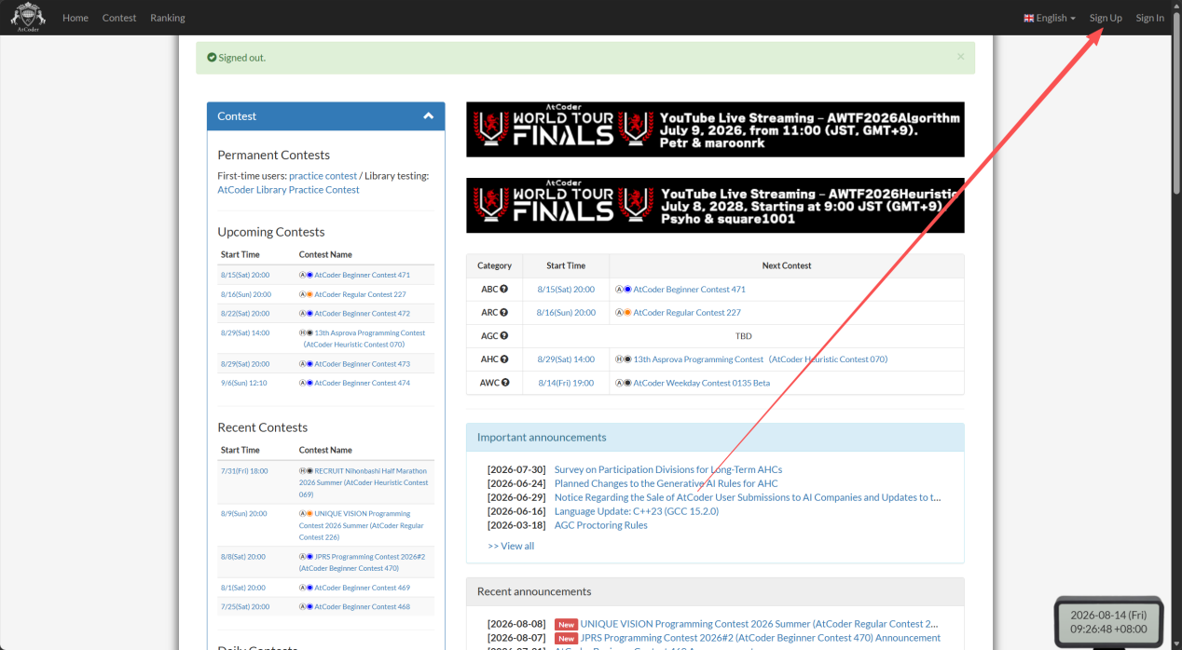
Task: Open Notice Regarding Sale of User Submissions
Action: (x=748, y=497)
